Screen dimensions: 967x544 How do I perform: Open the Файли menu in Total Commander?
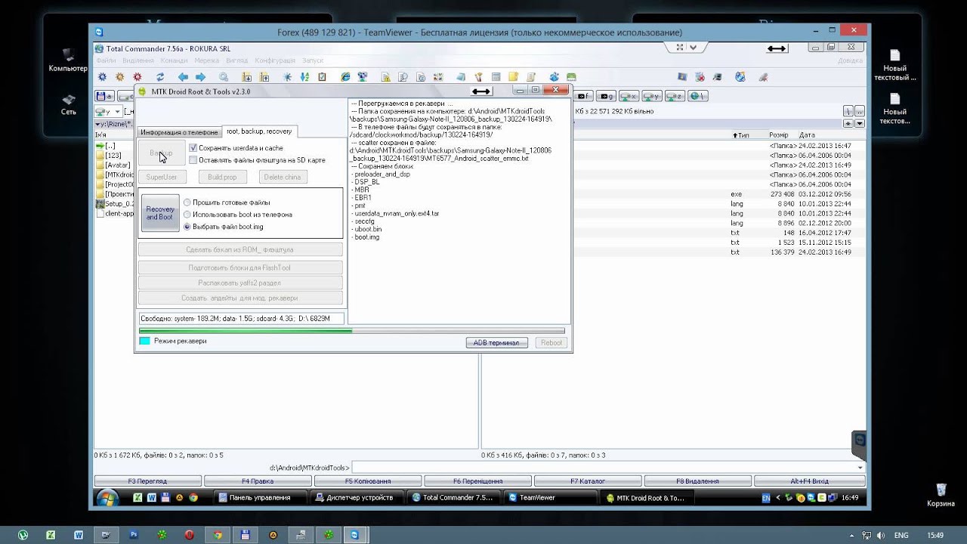pos(106,60)
